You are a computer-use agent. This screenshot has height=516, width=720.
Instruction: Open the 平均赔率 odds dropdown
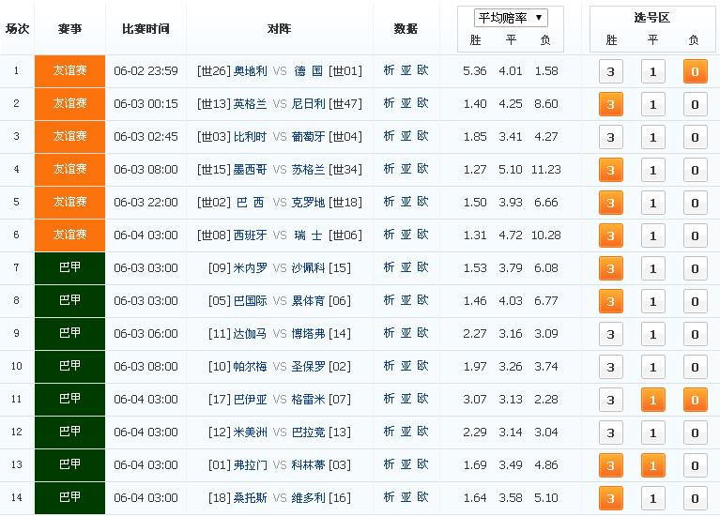(x=511, y=18)
